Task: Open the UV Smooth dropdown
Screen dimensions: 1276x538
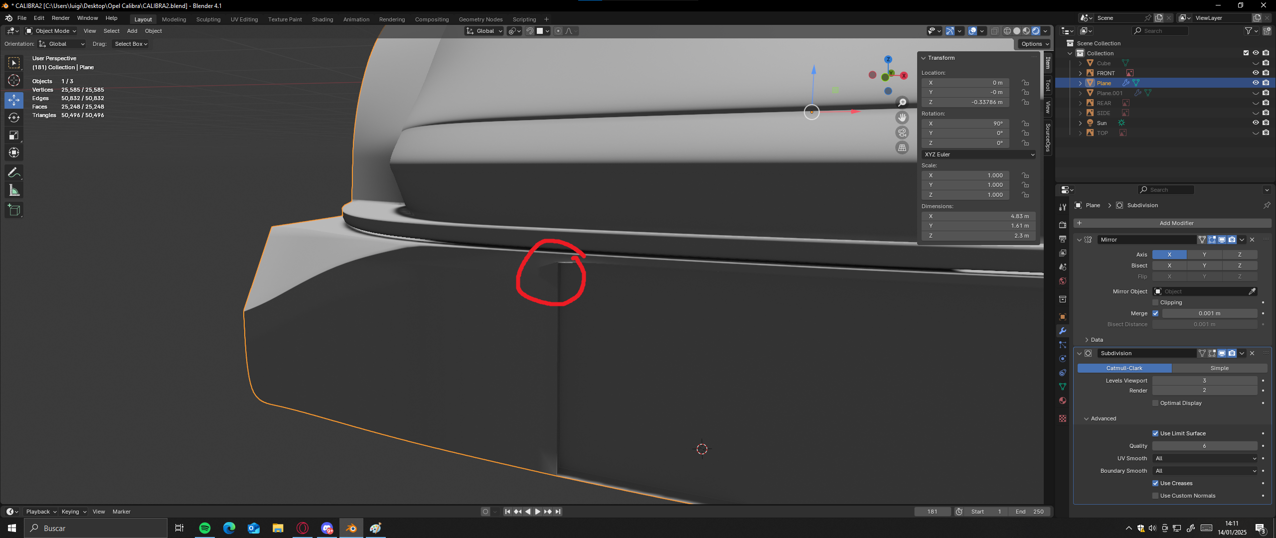Action: pos(1205,458)
